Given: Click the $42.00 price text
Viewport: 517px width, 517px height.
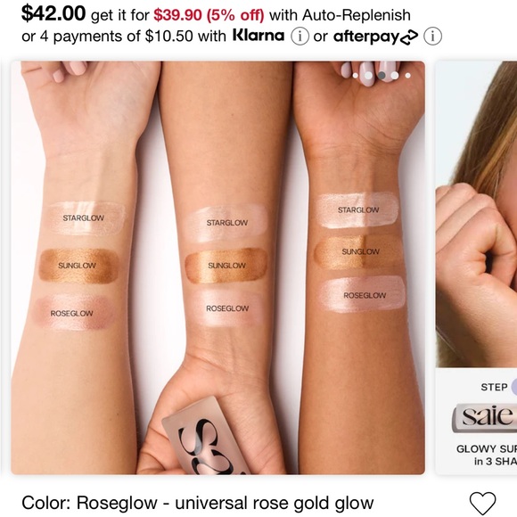Looking at the screenshot, I should coord(53,14).
